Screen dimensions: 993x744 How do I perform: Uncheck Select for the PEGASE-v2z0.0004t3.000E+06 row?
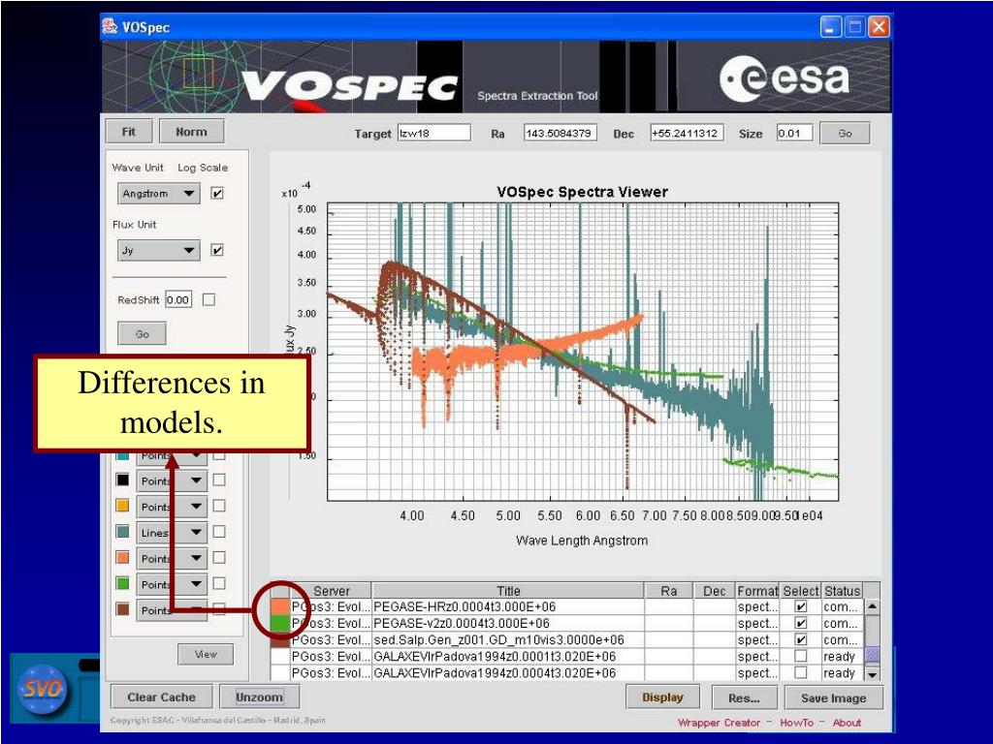pos(801,623)
